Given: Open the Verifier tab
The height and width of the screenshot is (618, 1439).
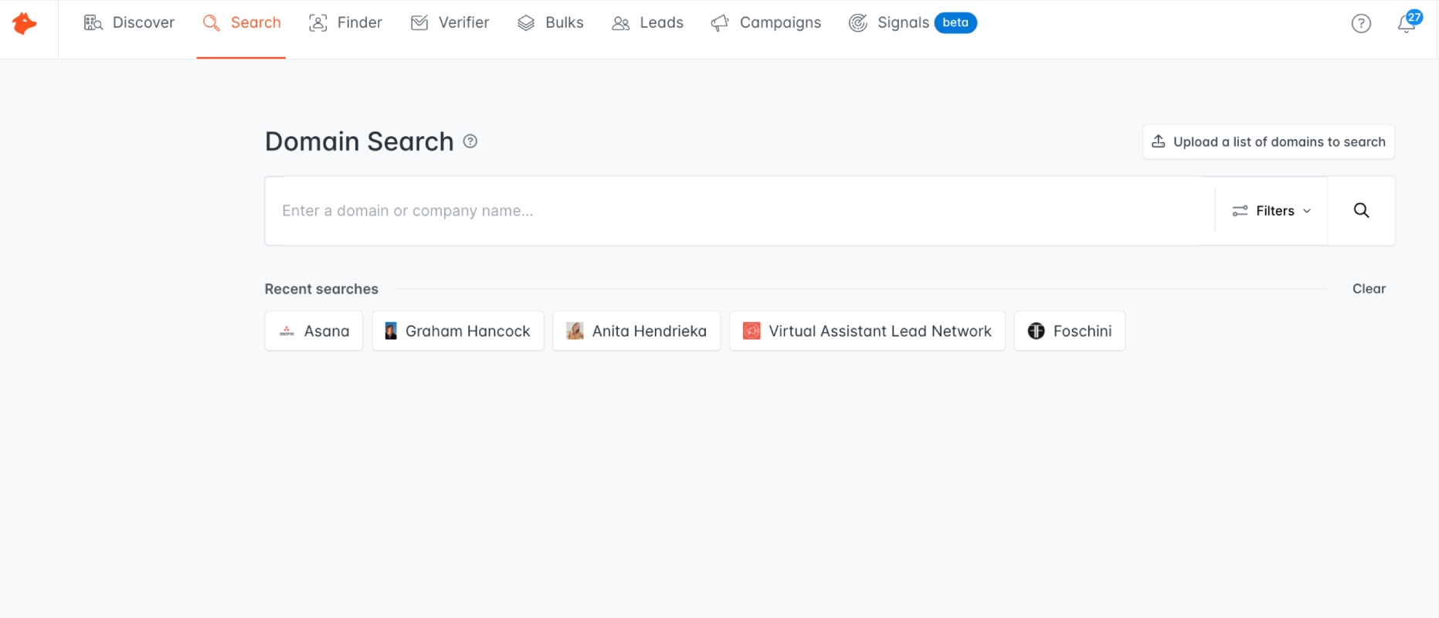Looking at the screenshot, I should (x=450, y=23).
